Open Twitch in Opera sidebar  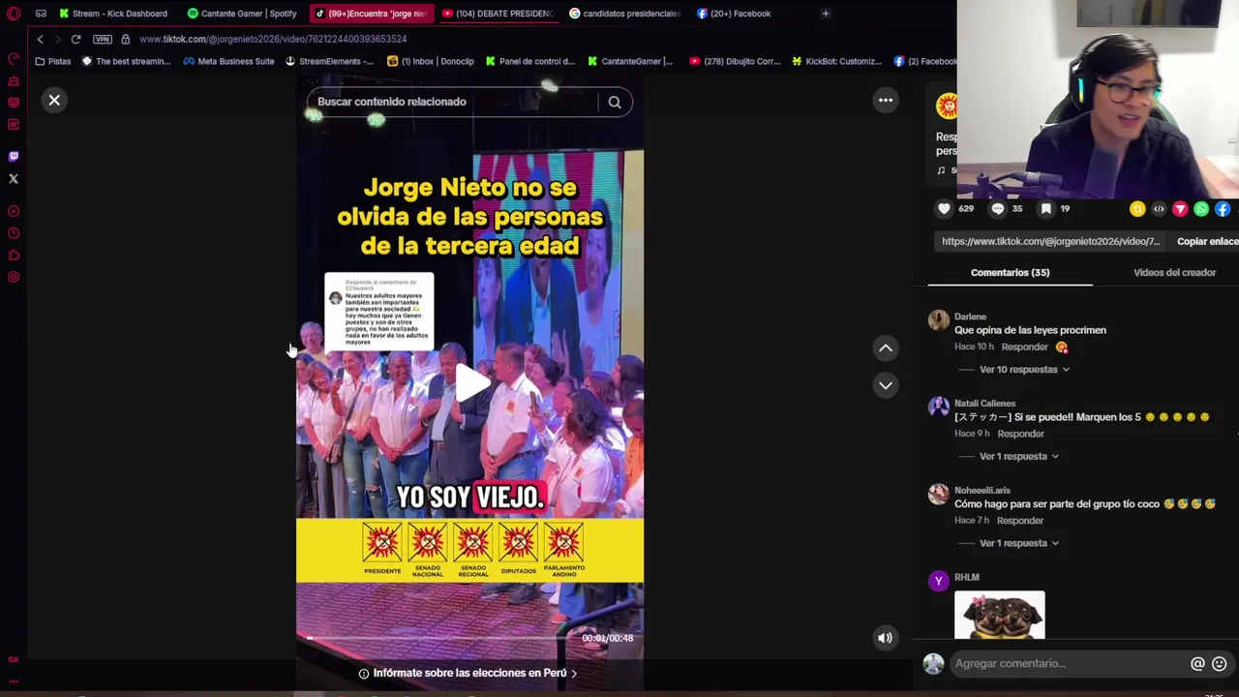[14, 156]
